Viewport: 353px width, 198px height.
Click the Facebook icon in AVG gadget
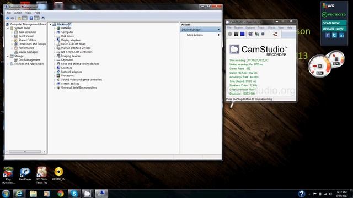point(328,35)
